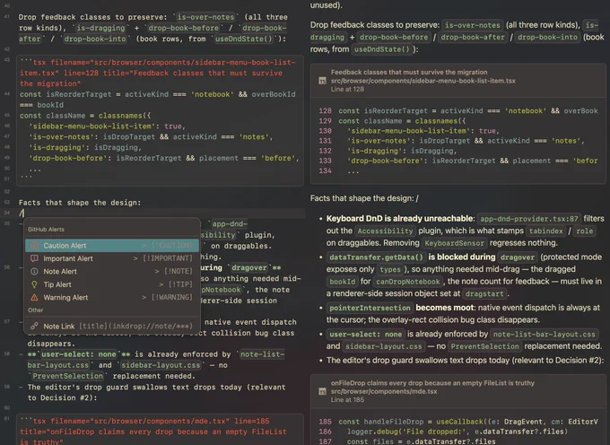Click the preview title "onFileDrop claims every drop…"

click(x=432, y=383)
